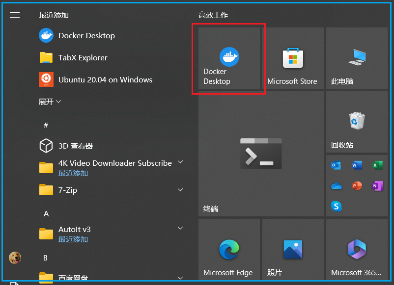394x285 pixels.
Task: Open the 回收站 tile
Action: (357, 122)
